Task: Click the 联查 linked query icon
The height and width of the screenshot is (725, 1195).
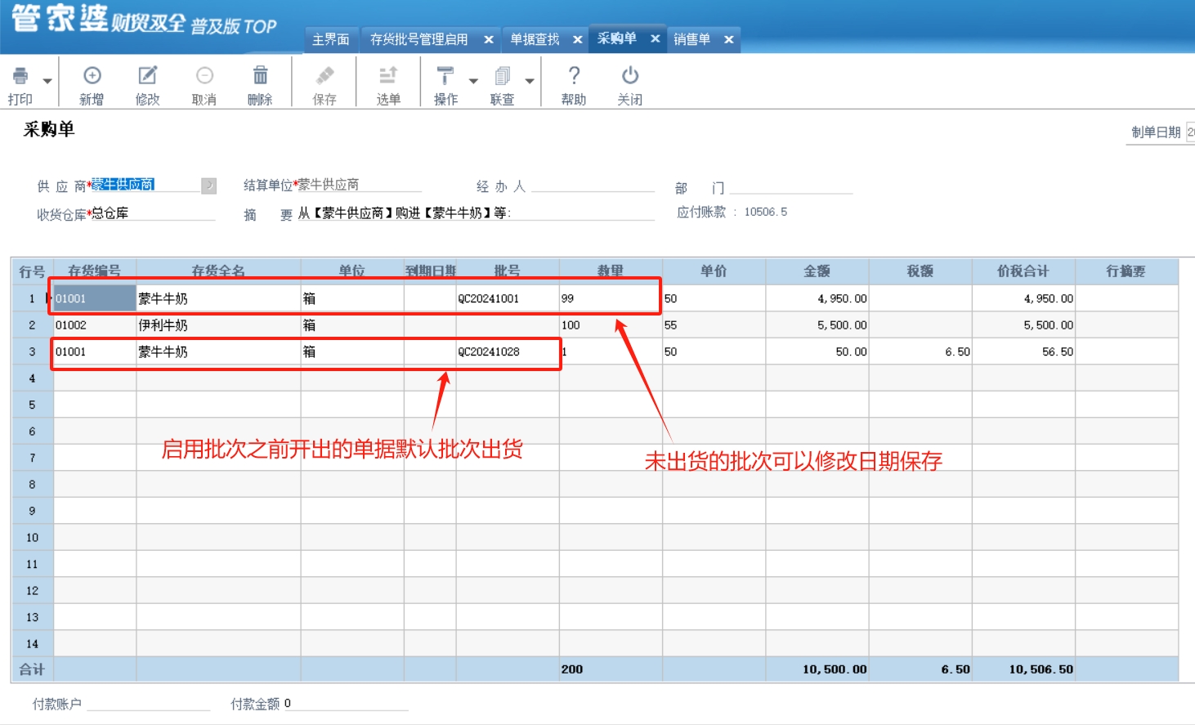Action: click(x=502, y=76)
